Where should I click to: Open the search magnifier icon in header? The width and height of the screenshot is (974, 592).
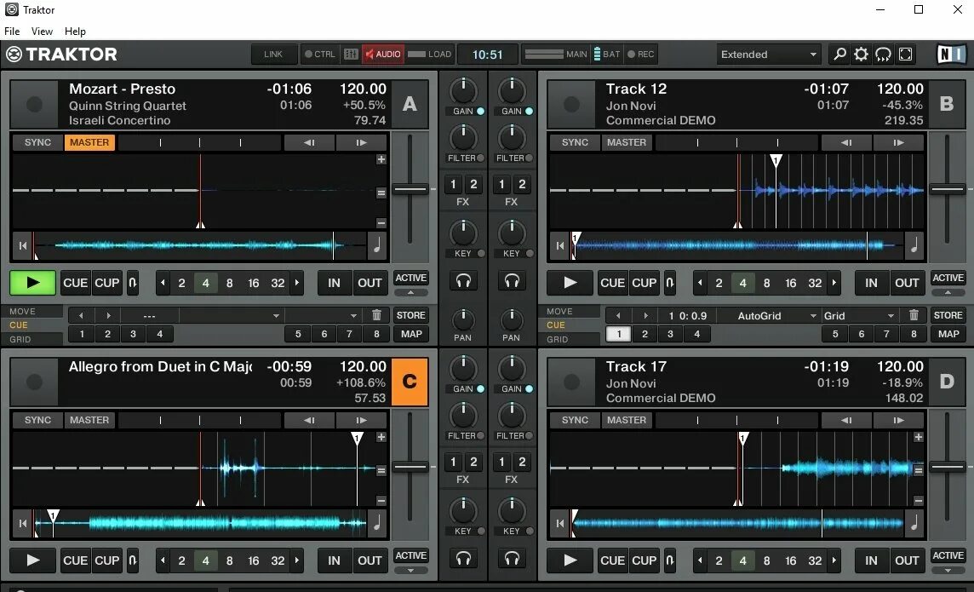tap(839, 55)
